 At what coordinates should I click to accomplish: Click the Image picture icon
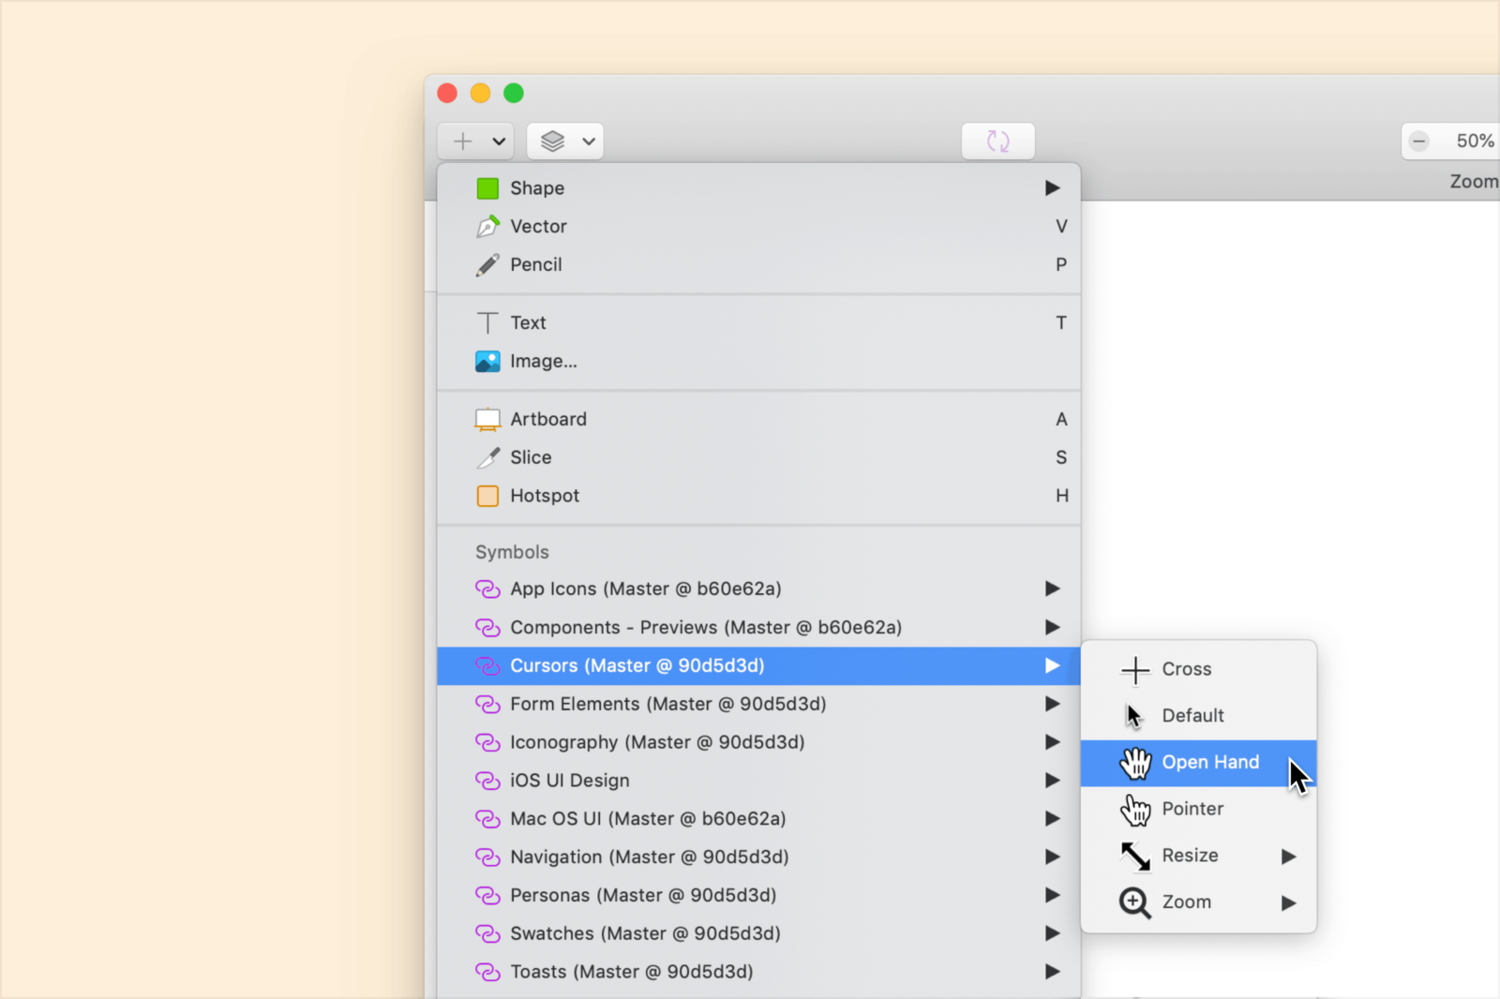click(x=487, y=362)
